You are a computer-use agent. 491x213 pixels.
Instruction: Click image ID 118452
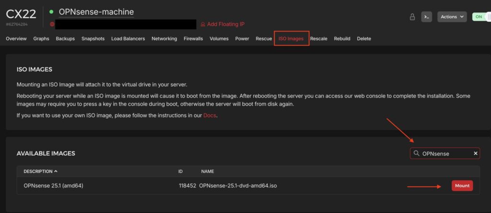[187, 186]
